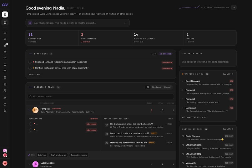The image size is (252, 168).
Task: Open See all 14 in Waiting on Them
Action: (228, 129)
